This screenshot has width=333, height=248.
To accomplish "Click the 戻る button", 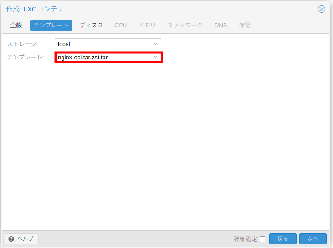I will (x=283, y=239).
